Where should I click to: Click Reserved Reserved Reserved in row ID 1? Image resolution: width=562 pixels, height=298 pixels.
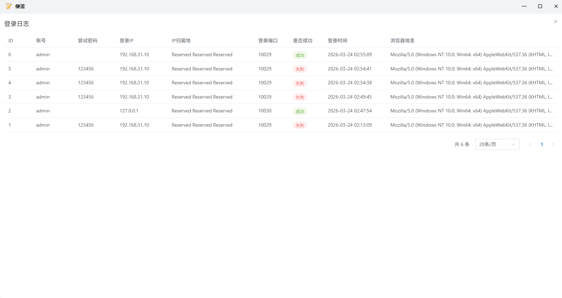coord(202,125)
